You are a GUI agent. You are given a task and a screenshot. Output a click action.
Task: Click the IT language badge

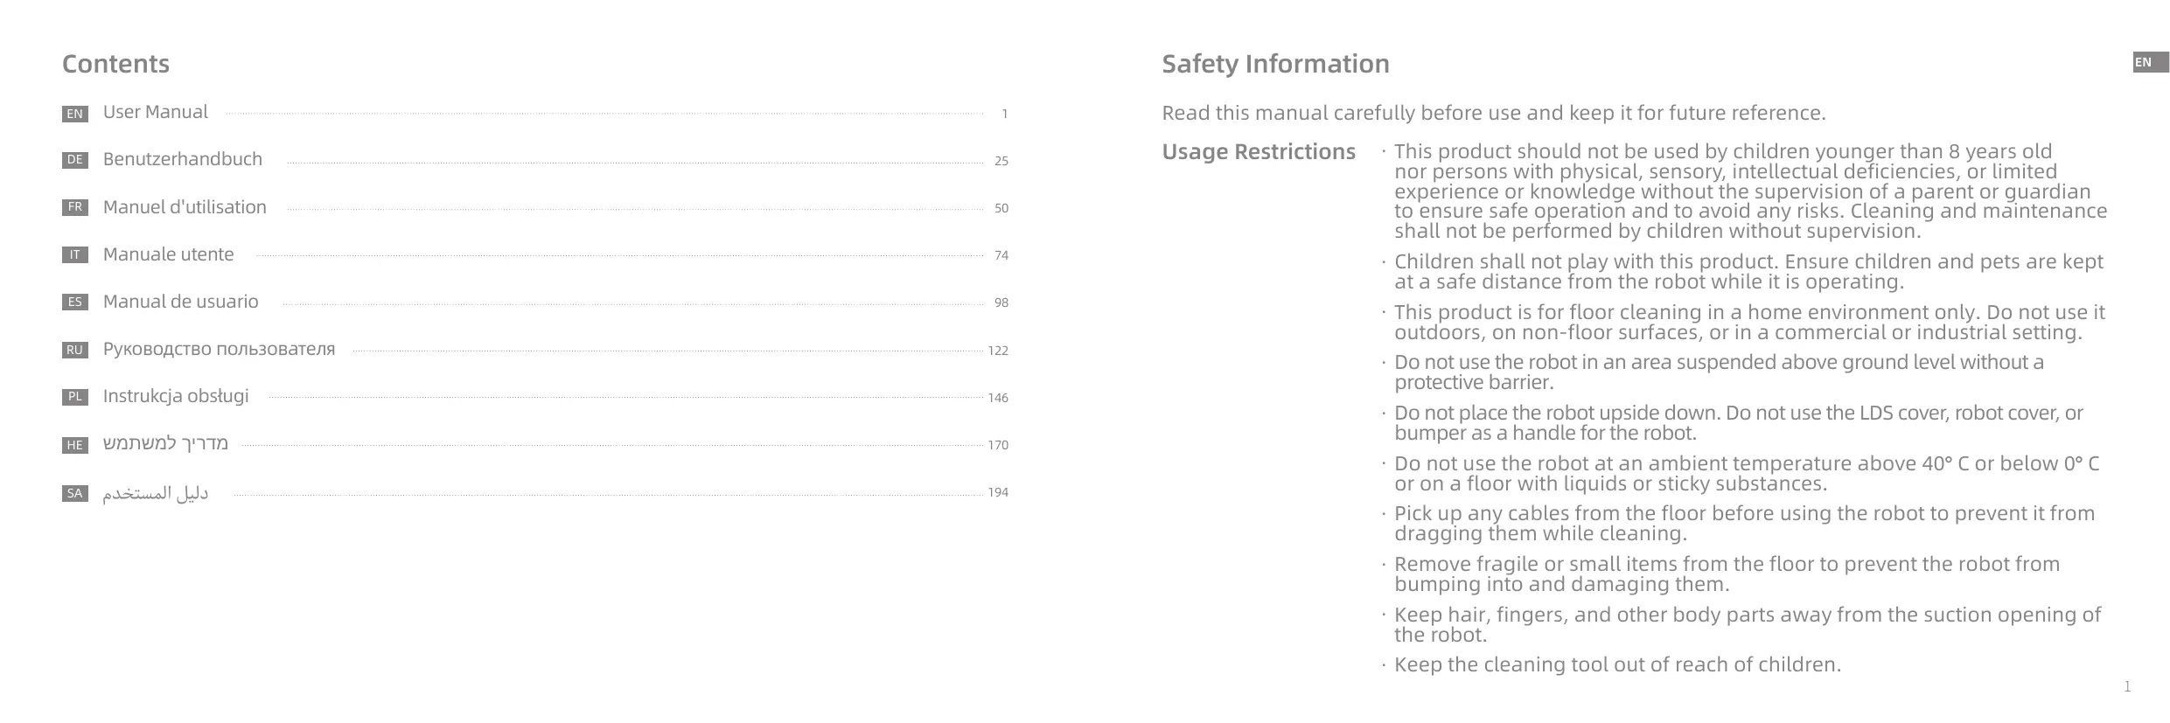coord(75,255)
